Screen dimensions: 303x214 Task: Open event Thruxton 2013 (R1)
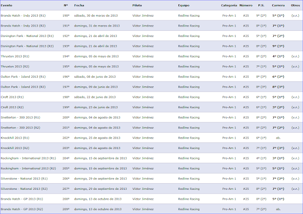15,56
